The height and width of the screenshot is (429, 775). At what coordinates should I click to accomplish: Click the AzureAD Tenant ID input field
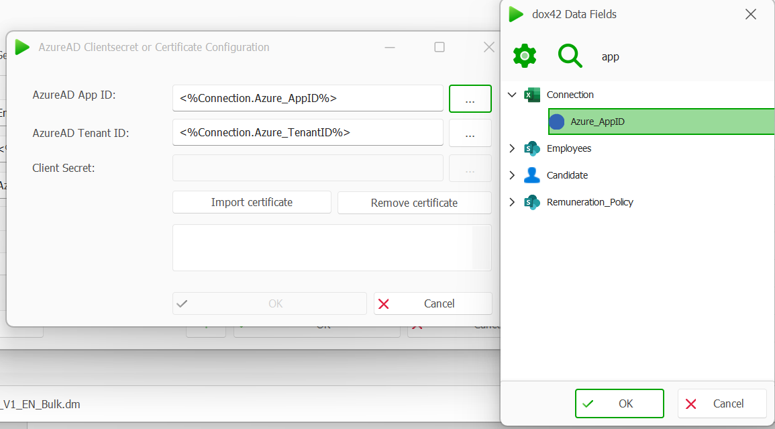point(307,132)
